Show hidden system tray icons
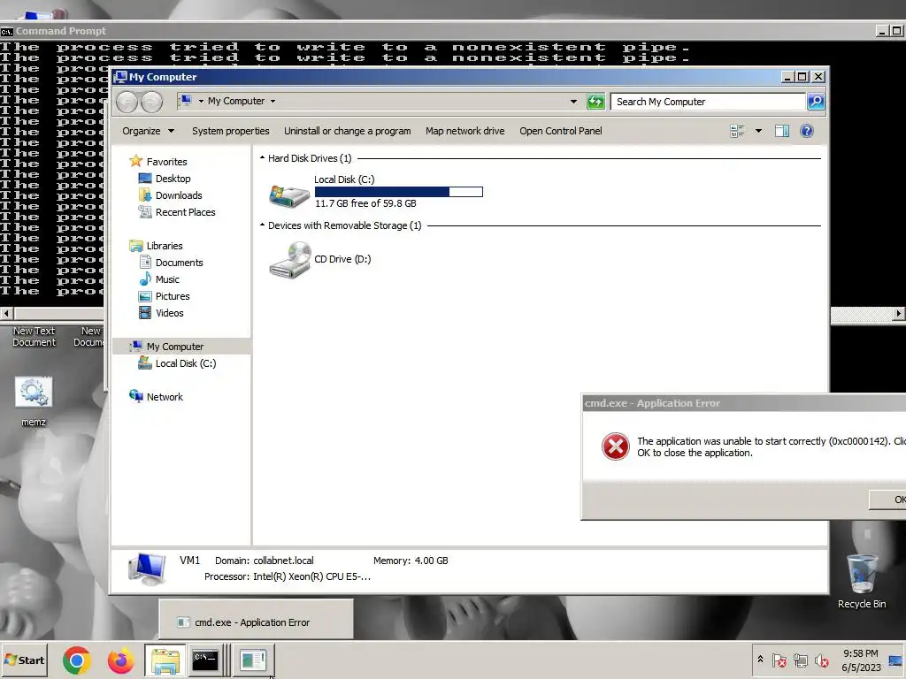This screenshot has width=906, height=679. point(760,660)
